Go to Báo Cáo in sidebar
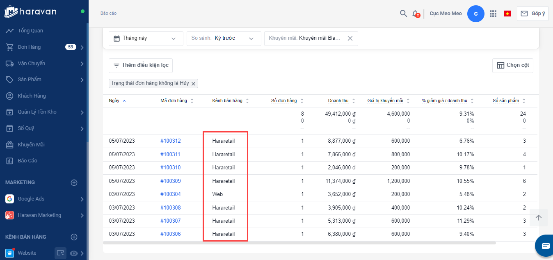Image resolution: width=553 pixels, height=260 pixels. pyautogui.click(x=27, y=161)
